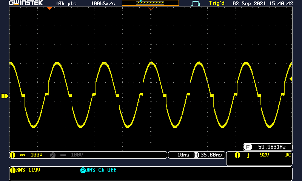Click channel 2 greyed 100V scale
This screenshot has width=302, height=181.
(77, 155)
